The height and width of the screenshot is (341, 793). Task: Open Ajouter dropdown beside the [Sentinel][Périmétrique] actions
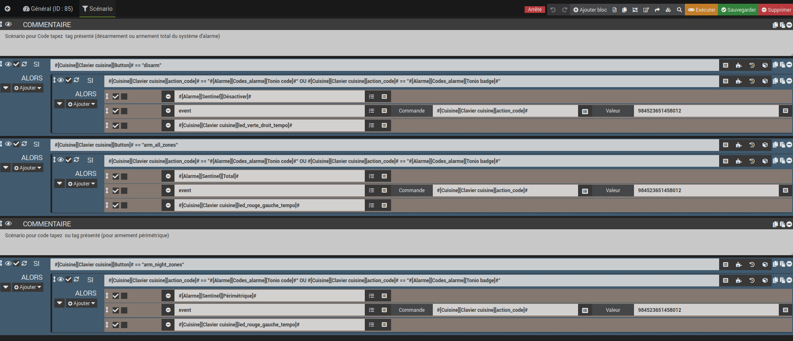[x=81, y=303]
